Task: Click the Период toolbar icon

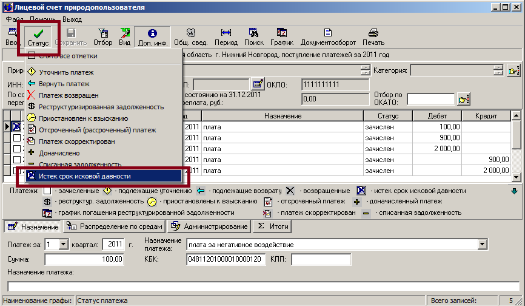Action: 226,37
